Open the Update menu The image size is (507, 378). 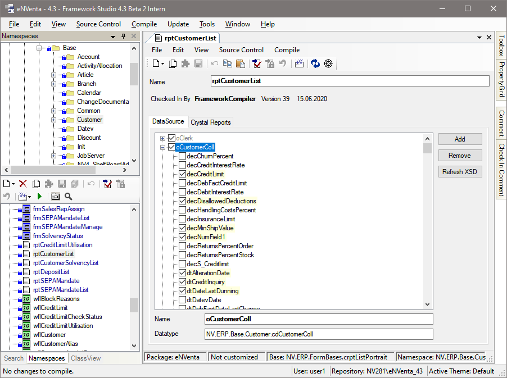pos(178,24)
